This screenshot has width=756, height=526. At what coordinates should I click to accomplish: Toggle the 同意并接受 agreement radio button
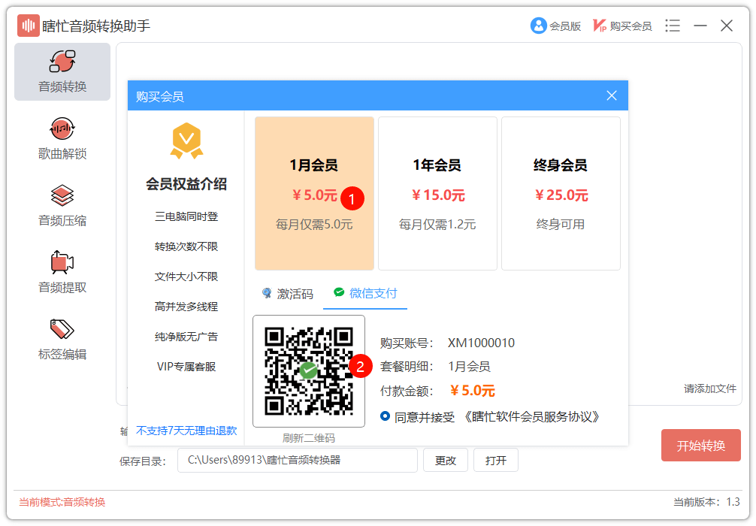(385, 416)
